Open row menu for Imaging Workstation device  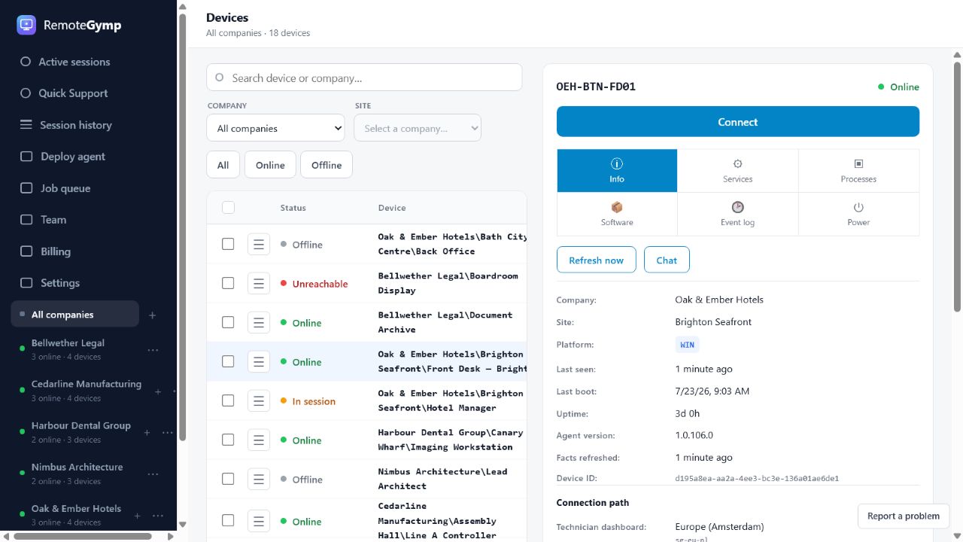[259, 440]
